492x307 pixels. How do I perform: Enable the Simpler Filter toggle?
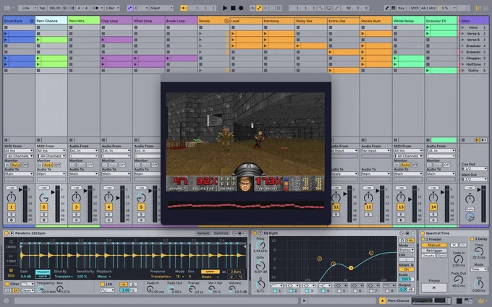7,284
